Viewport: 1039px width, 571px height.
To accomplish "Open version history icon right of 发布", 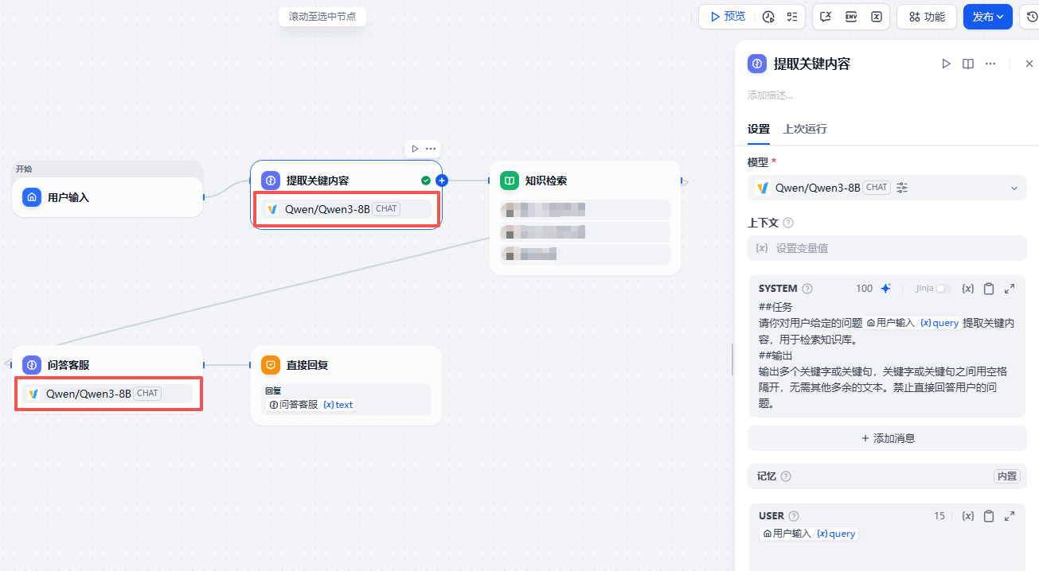I will 1032,17.
